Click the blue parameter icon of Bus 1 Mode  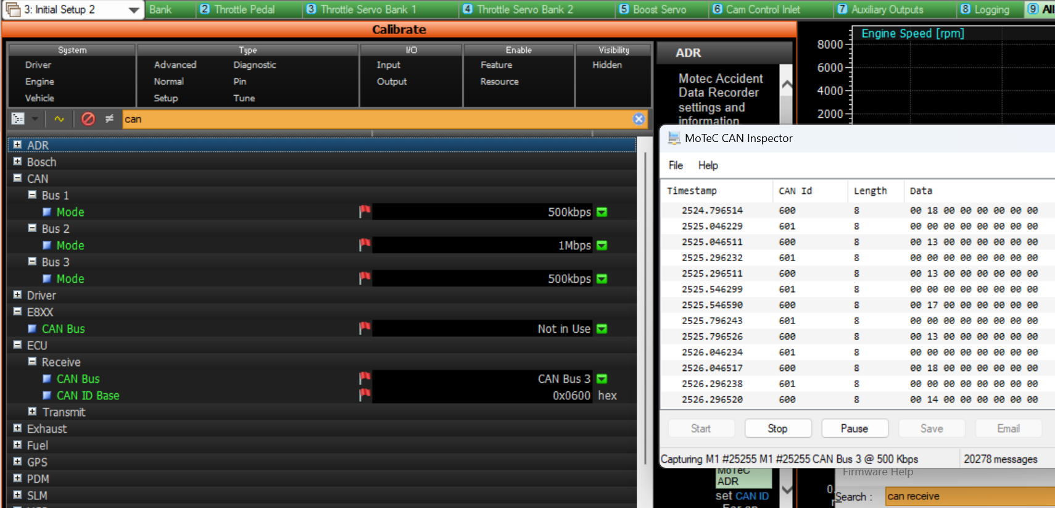[x=47, y=212]
